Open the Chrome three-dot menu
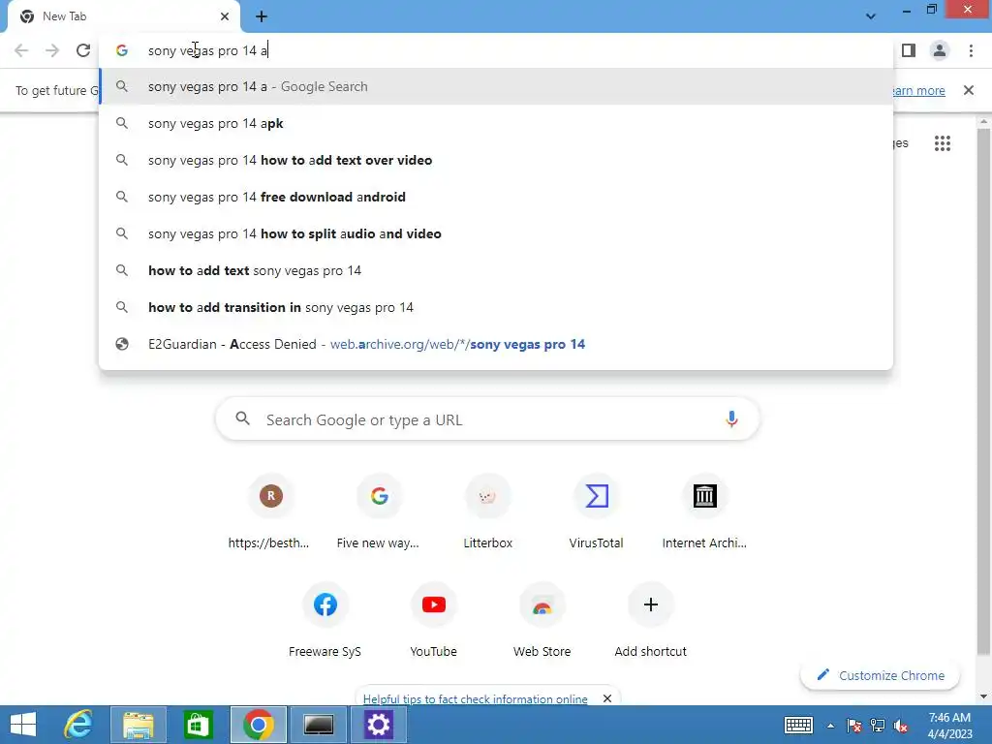This screenshot has width=992, height=744. click(x=971, y=50)
